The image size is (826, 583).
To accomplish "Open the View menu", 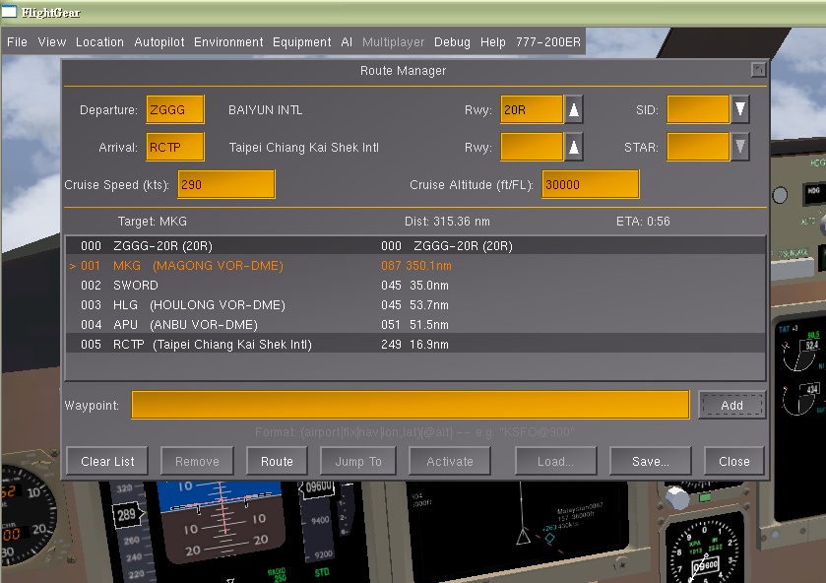I will pos(51,42).
